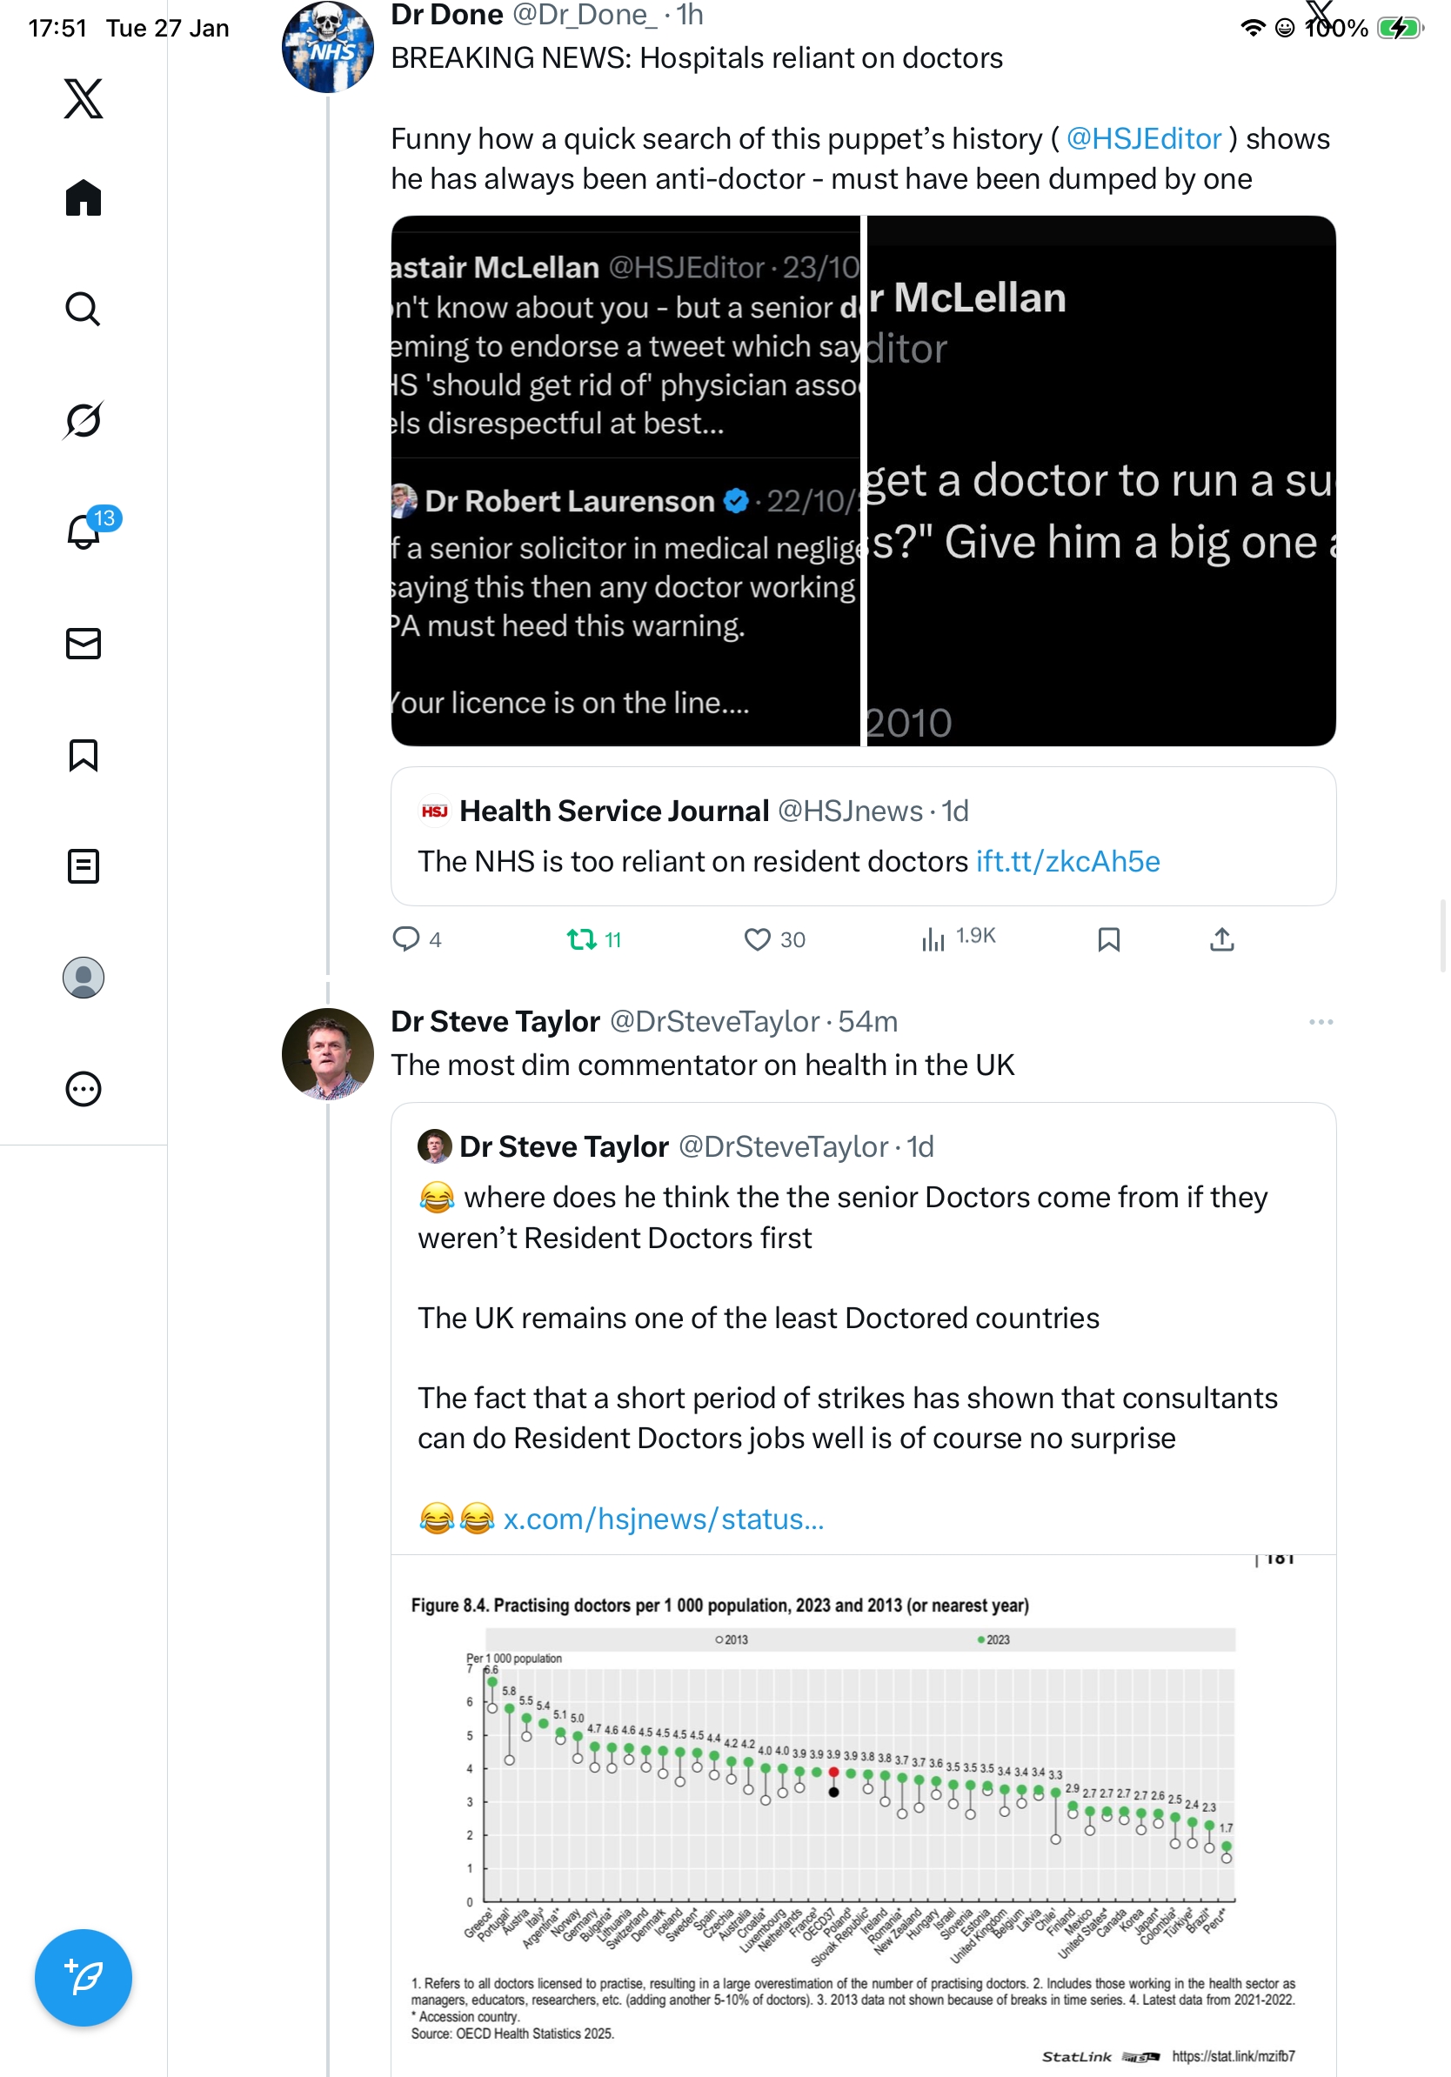Open Direct Messages envelope icon
This screenshot has width=1451, height=2077.
pyautogui.click(x=84, y=643)
